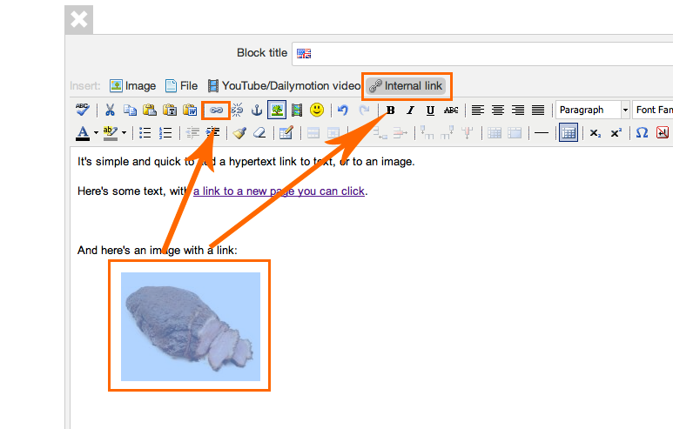Screen dimensions: 673x429
Task: Align text right
Action: 518,111
